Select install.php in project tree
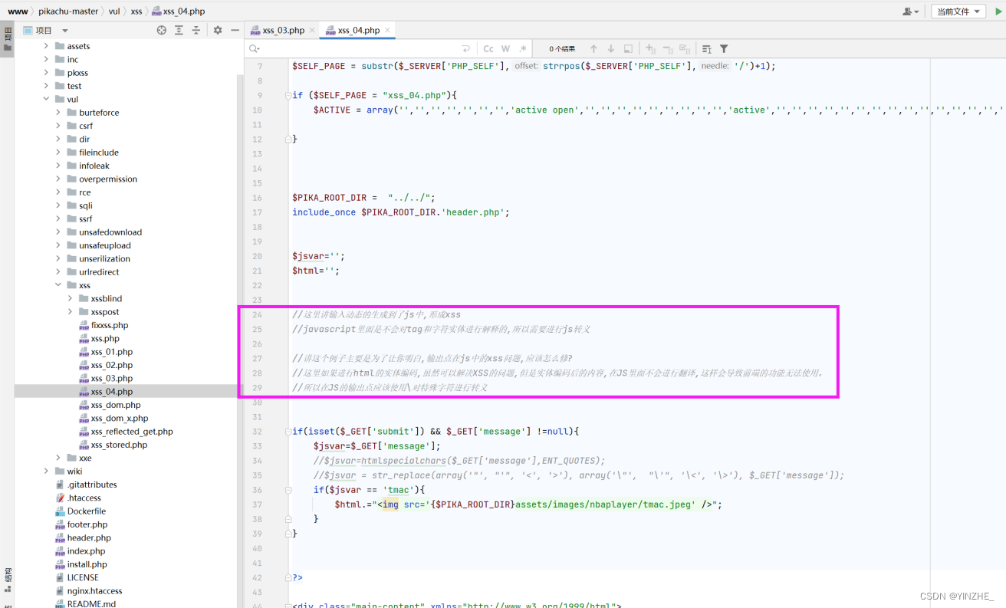Viewport: 1006px width, 608px height. click(87, 564)
